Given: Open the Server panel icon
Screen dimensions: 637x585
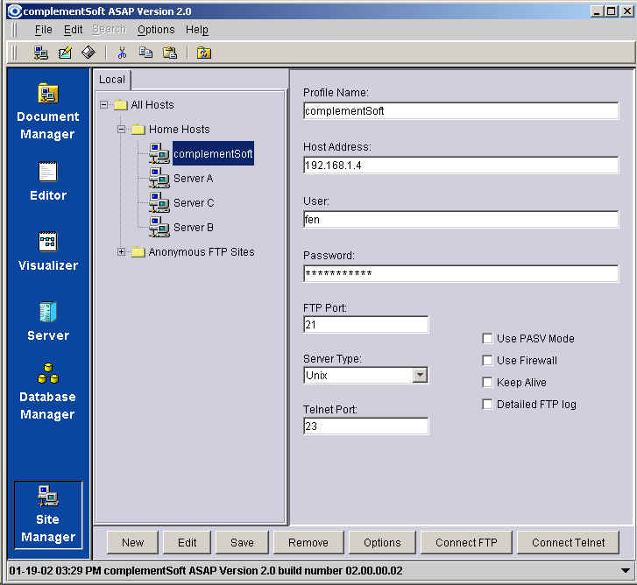Looking at the screenshot, I should tap(48, 321).
